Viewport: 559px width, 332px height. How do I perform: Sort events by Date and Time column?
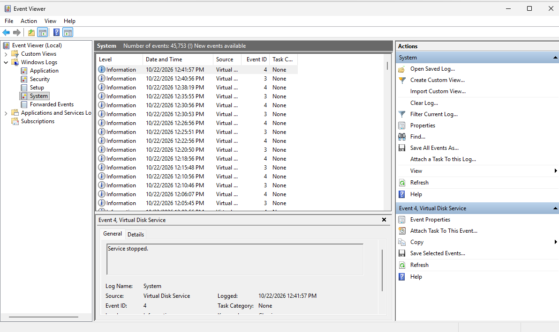coord(178,59)
